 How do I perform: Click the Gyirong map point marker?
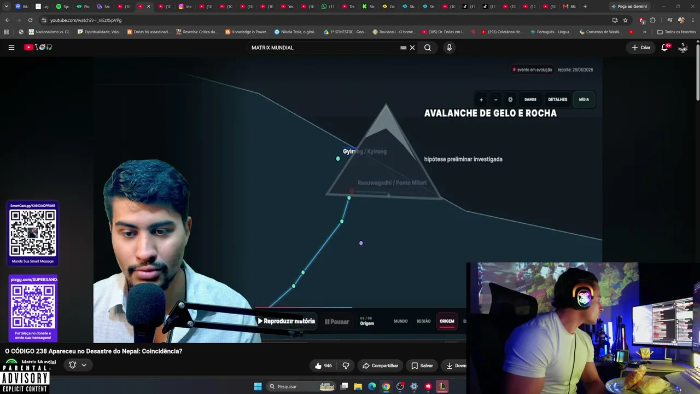coord(338,159)
